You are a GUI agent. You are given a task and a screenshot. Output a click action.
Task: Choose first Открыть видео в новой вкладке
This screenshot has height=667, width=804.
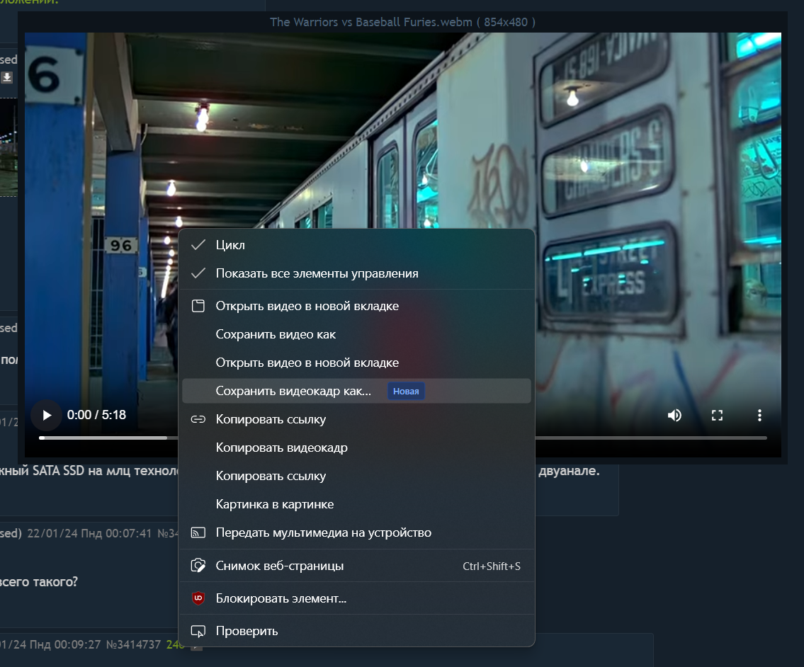[356, 306]
